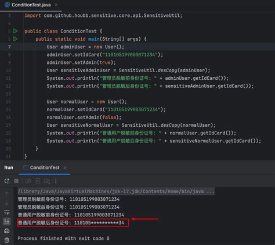Image resolution: width=275 pixels, height=245 pixels.
Task: Click the SensitiveUtil import line in editor
Action: 103,16
